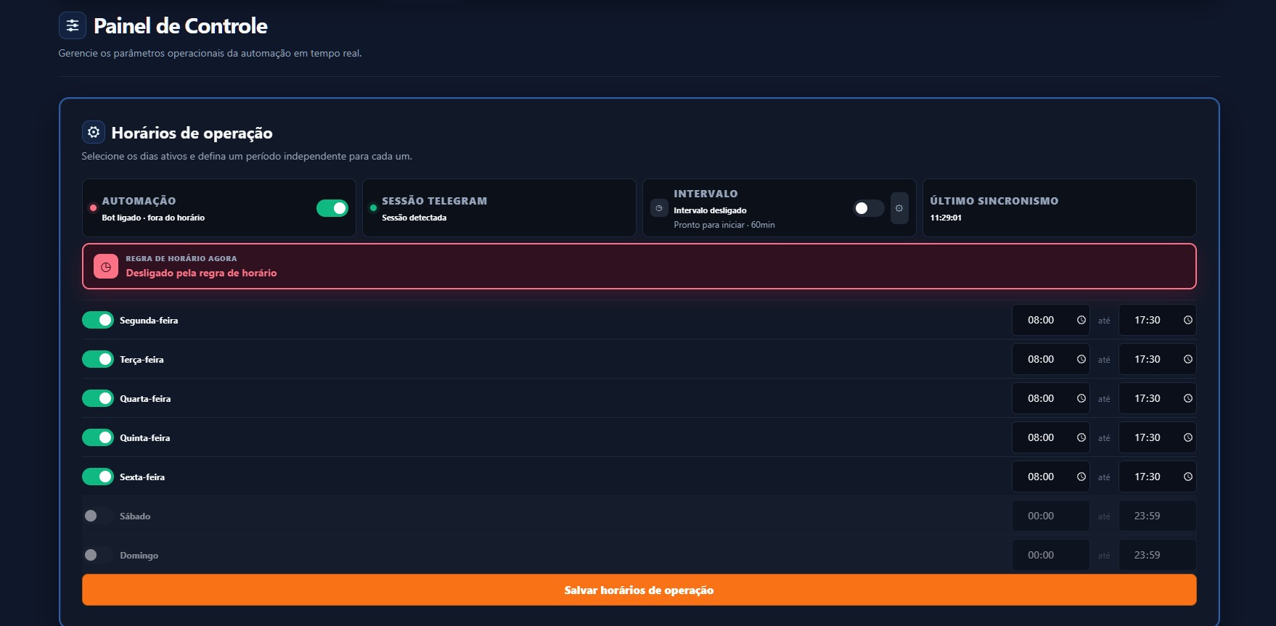This screenshot has height=626, width=1276.
Task: Open time picker for Quarta-feira end time
Action: [x=1187, y=398]
